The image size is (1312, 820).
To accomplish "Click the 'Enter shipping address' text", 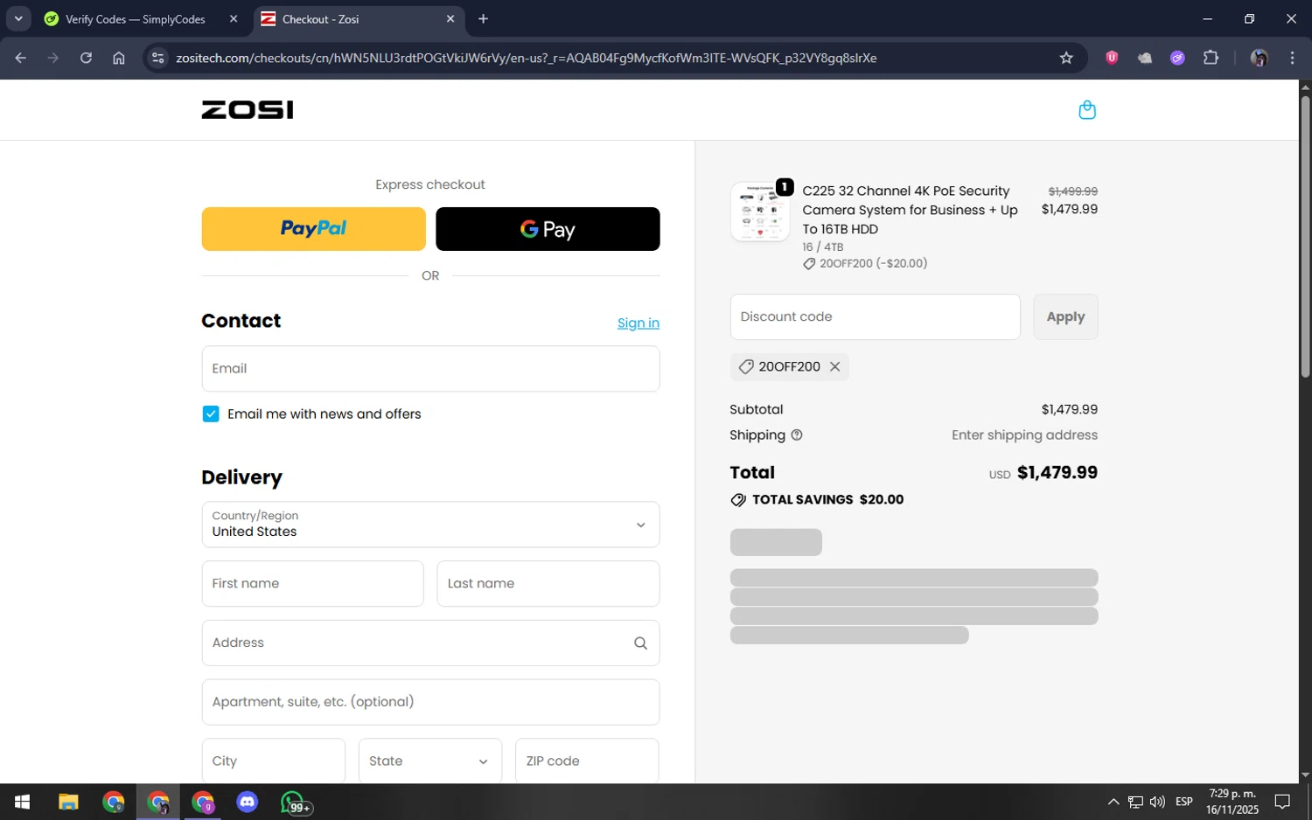I will tap(1024, 435).
